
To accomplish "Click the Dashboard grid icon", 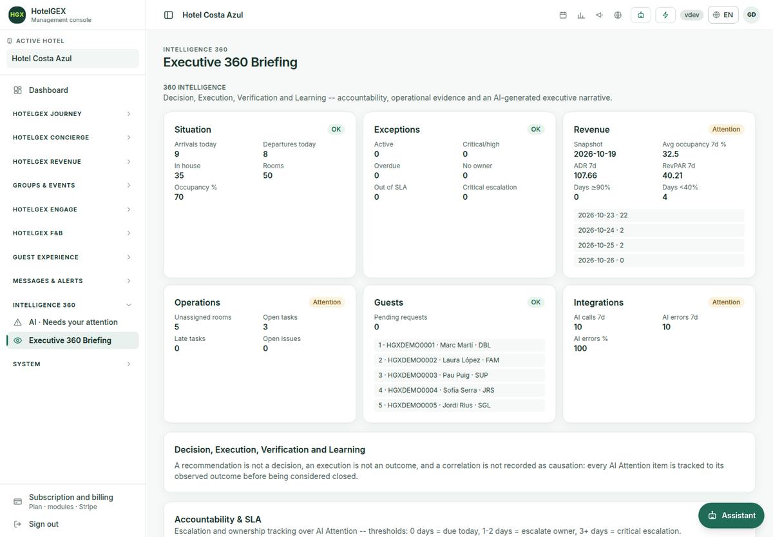I will coord(17,90).
